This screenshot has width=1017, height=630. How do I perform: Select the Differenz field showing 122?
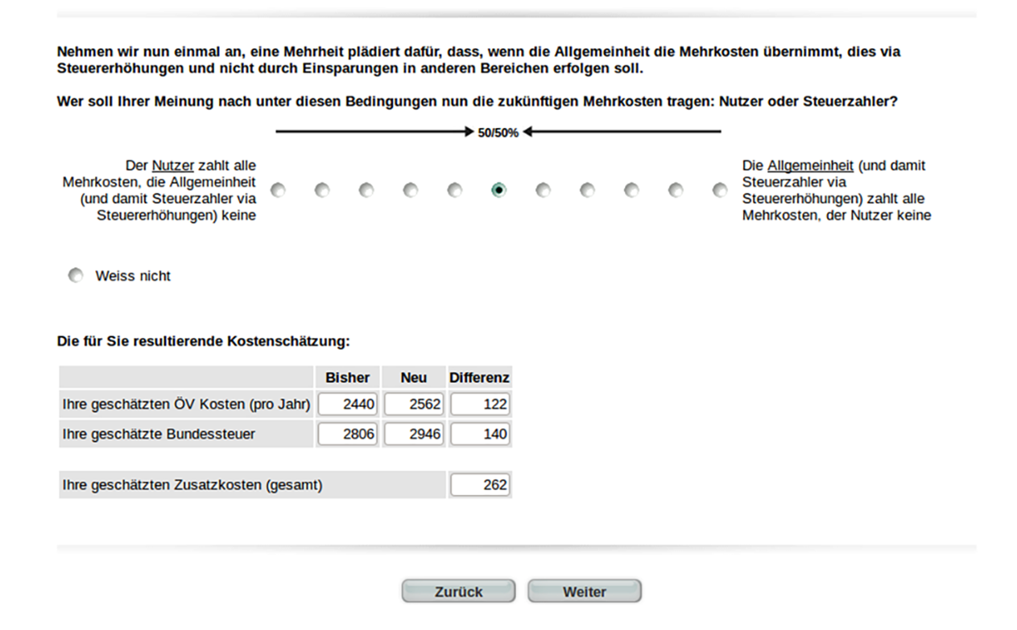click(479, 403)
